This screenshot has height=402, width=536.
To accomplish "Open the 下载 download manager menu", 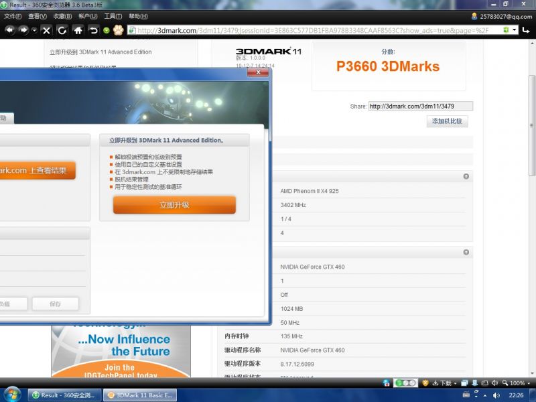I will click(x=444, y=383).
